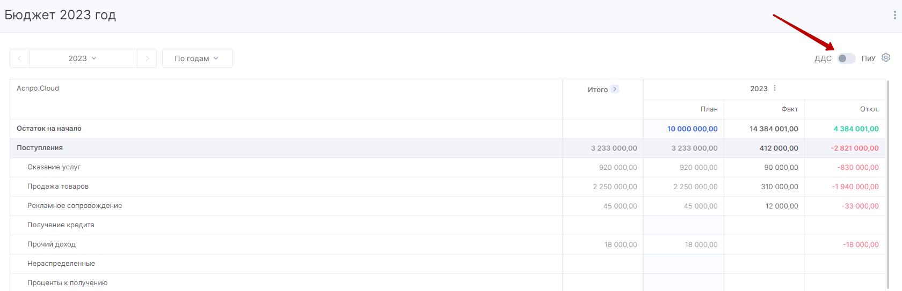Select the ПиУ report label
Image resolution: width=902 pixels, height=291 pixels.
pos(868,58)
